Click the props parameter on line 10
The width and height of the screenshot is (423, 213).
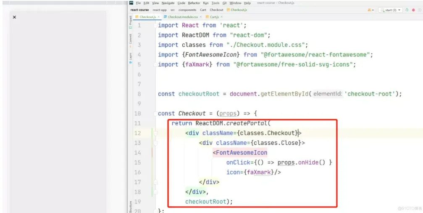point(228,114)
